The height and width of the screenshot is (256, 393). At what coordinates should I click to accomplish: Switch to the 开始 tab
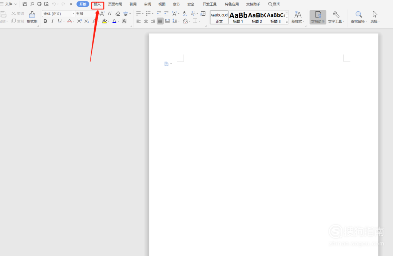coord(83,4)
